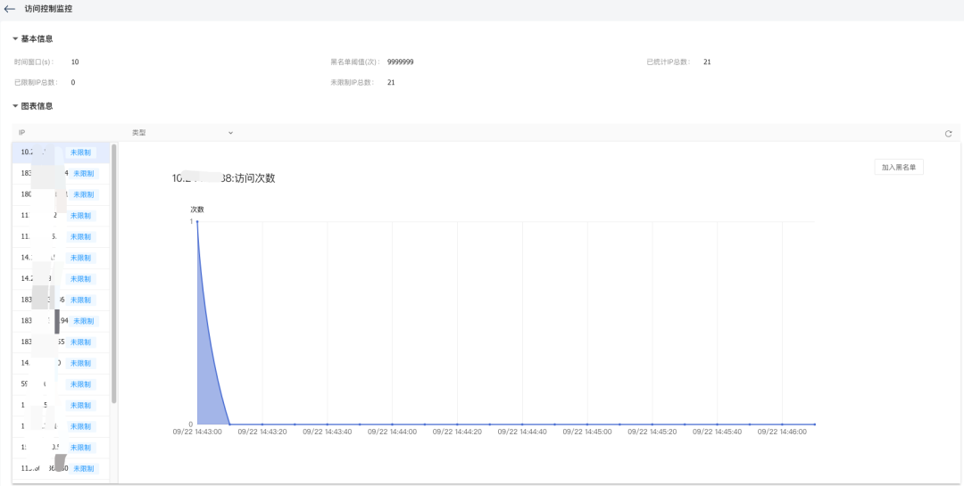This screenshot has height=486, width=964.
Task: Click the 09/22 14:44:00 axis label
Action: coord(392,432)
